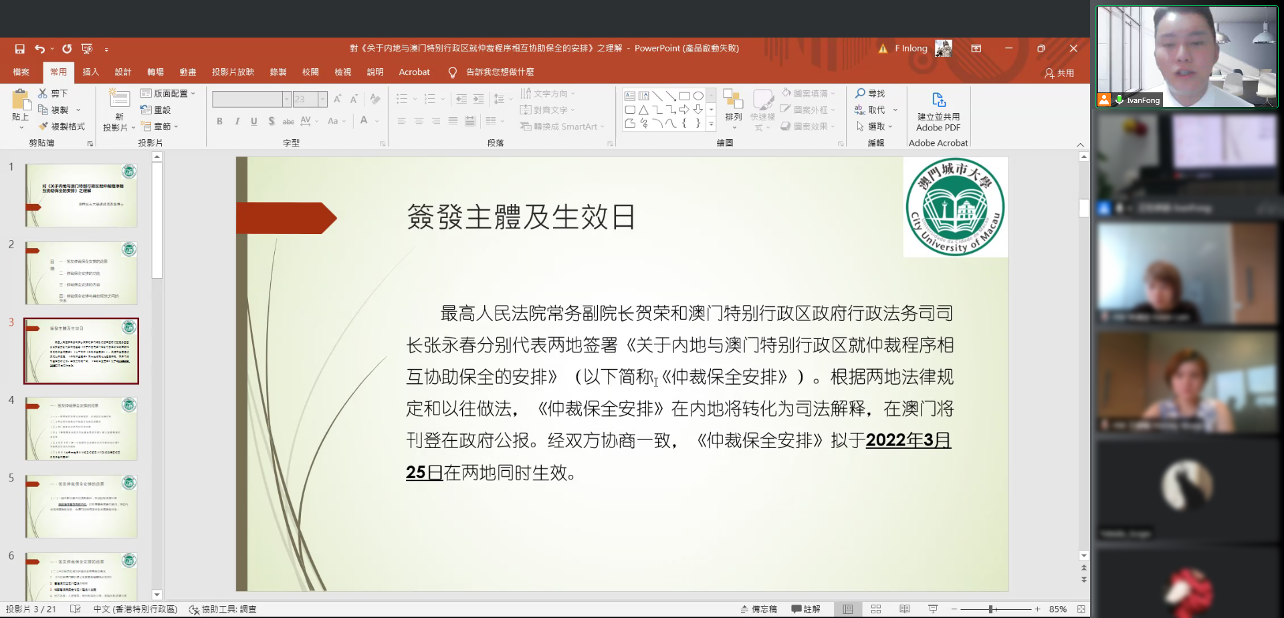The height and width of the screenshot is (618, 1284).
Task: Click the zoom percentage 85% button
Action: [1058, 609]
